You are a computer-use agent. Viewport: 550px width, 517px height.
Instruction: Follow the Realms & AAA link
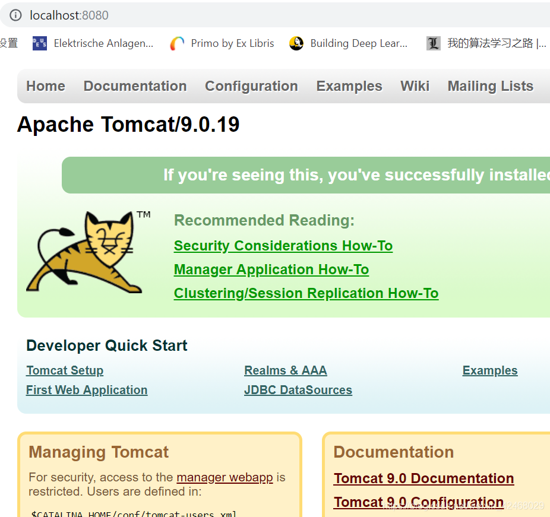coord(286,370)
